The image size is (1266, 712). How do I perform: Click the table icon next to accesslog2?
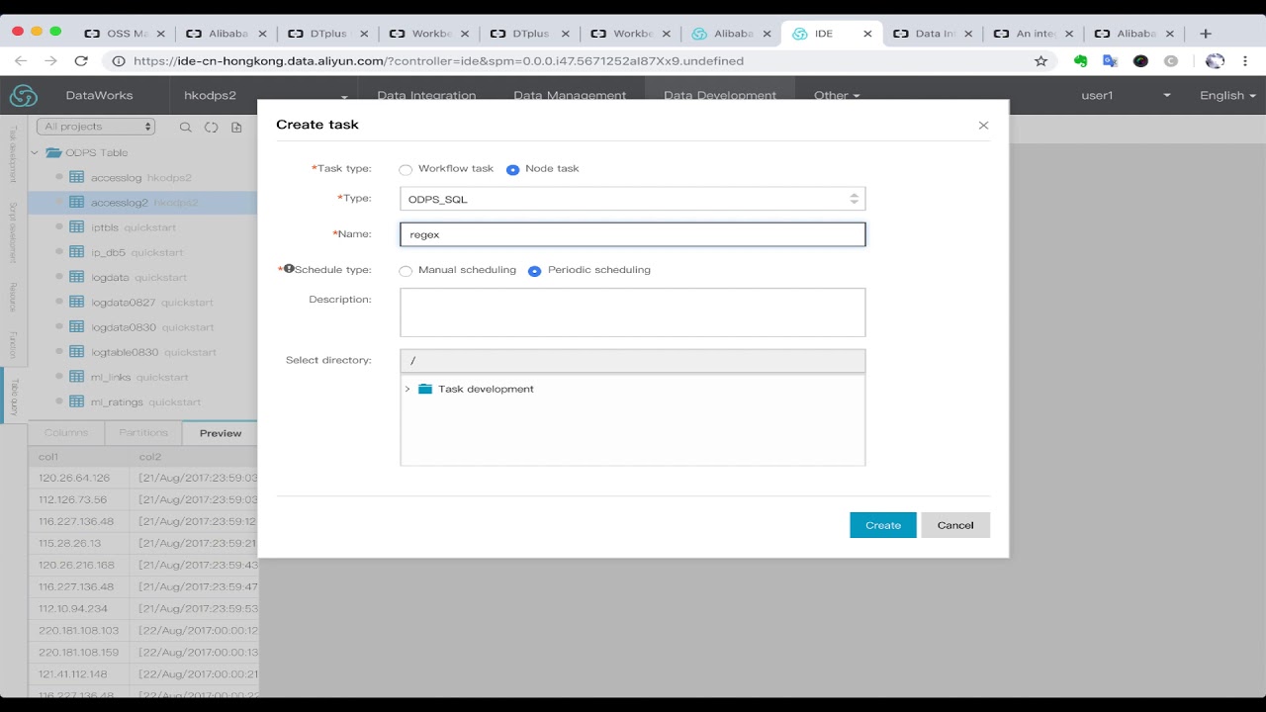coord(76,203)
